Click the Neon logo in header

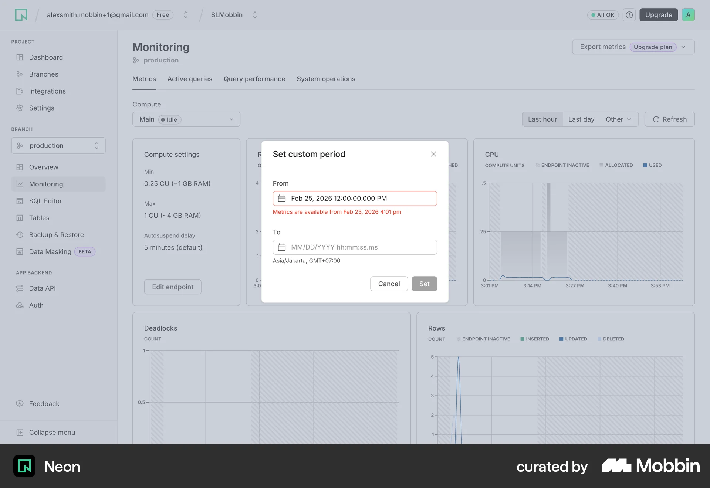(21, 15)
